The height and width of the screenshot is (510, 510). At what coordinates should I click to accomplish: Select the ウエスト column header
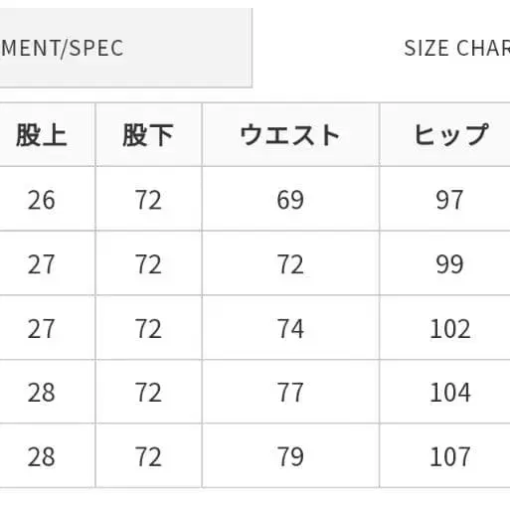(290, 134)
